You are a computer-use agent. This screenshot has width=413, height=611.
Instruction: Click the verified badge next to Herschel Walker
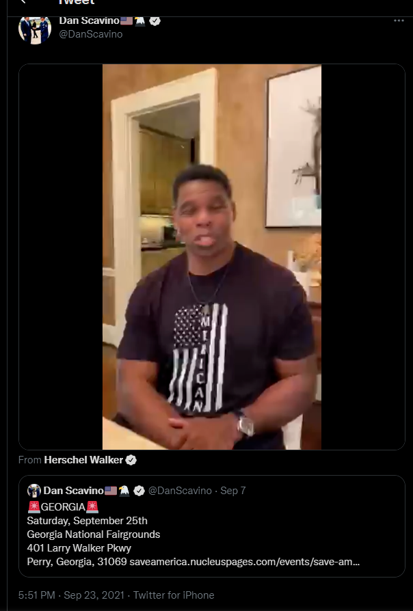(131, 460)
